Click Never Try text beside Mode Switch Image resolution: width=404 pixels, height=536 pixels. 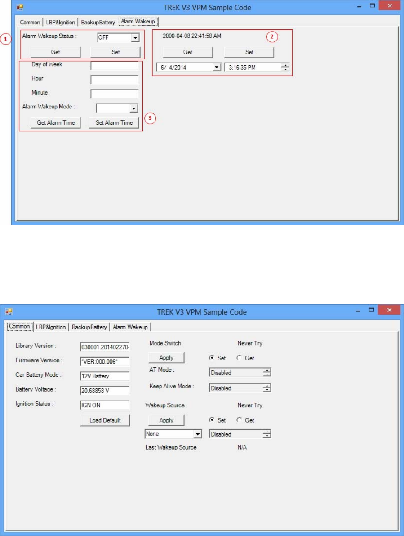250,343
